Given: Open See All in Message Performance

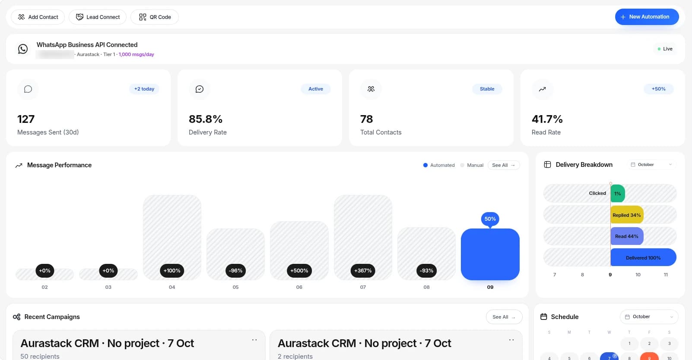Looking at the screenshot, I should coord(504,165).
